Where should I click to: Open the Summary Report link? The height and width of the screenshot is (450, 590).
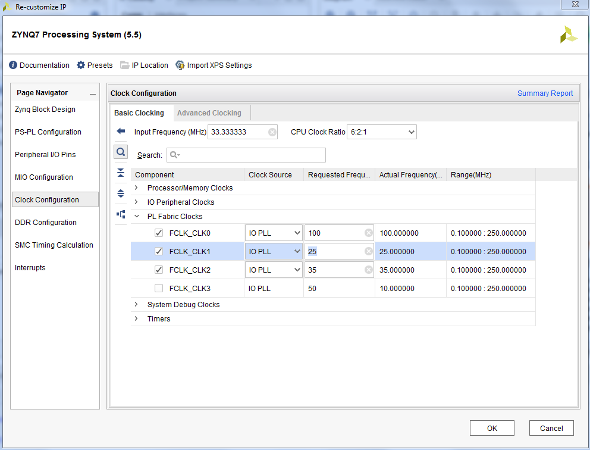545,93
